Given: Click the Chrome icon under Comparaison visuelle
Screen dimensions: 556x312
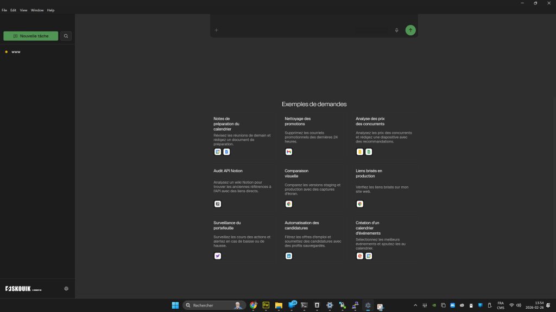Looking at the screenshot, I should [289, 204].
